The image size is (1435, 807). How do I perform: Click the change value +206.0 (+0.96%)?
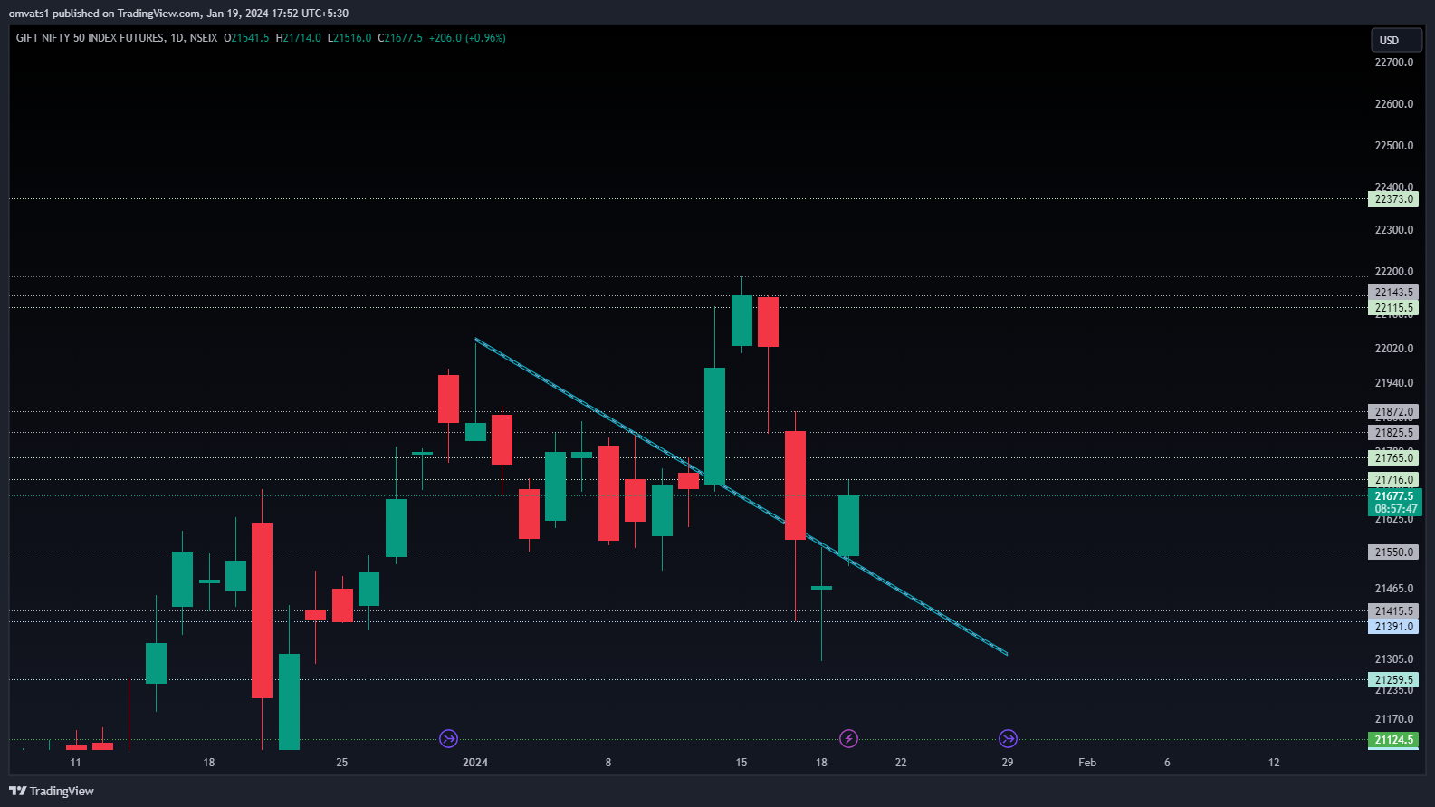click(467, 38)
